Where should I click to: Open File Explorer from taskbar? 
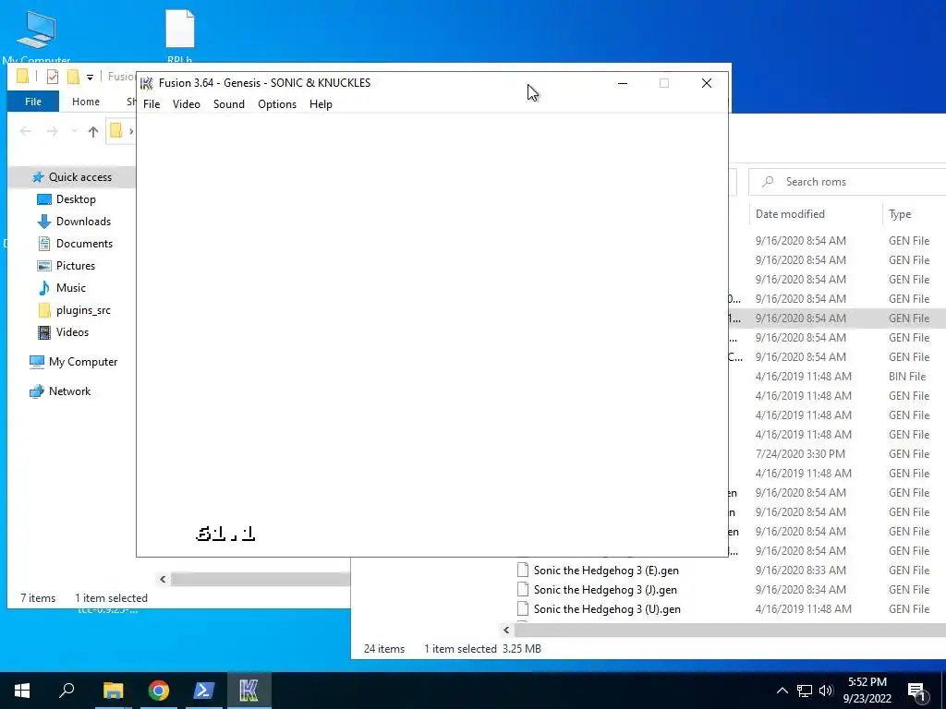tap(113, 691)
